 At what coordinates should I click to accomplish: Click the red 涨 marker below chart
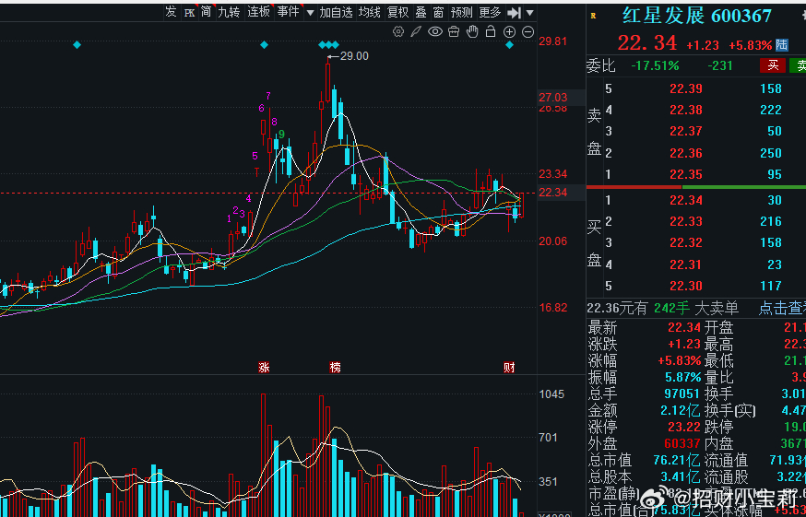pyautogui.click(x=265, y=368)
